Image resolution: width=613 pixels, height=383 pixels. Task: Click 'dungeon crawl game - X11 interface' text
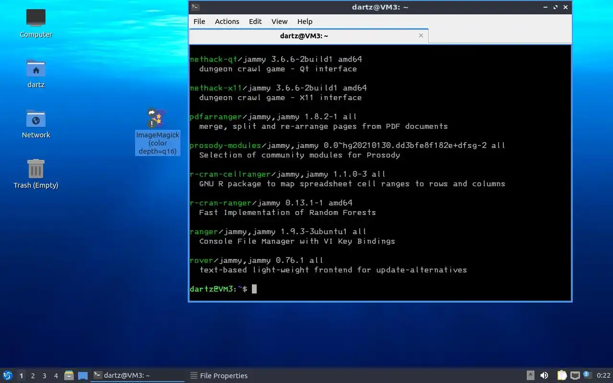click(281, 98)
